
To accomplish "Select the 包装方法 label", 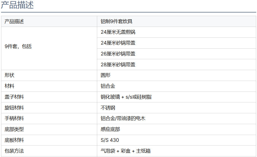I will coord(14,151).
